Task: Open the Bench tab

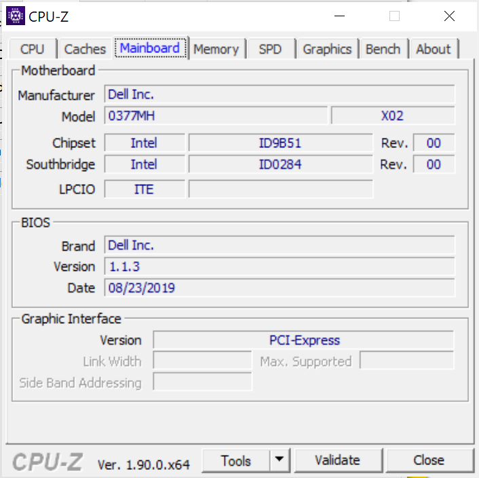Action: click(x=383, y=49)
